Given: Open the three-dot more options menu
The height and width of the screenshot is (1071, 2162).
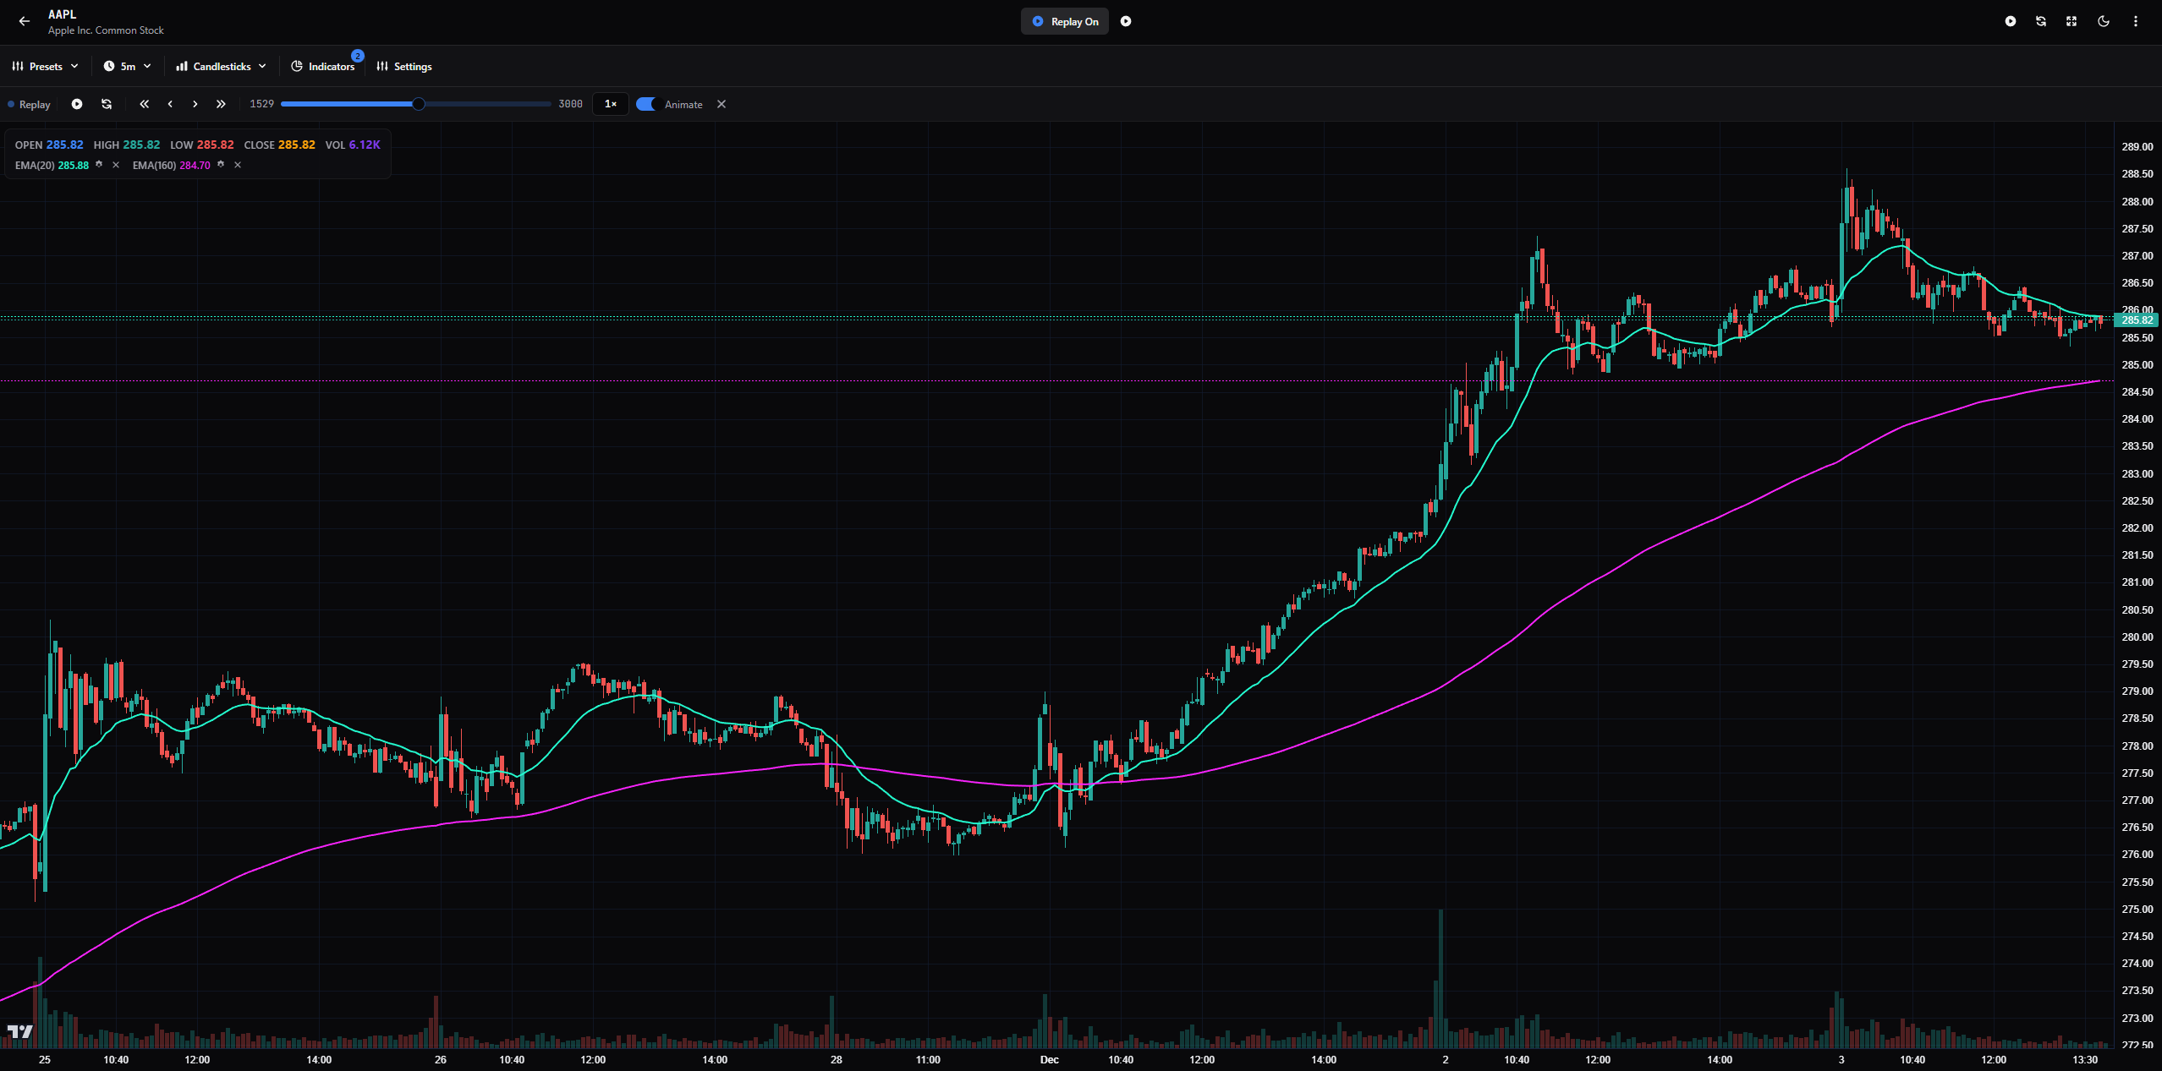Looking at the screenshot, I should (2135, 21).
